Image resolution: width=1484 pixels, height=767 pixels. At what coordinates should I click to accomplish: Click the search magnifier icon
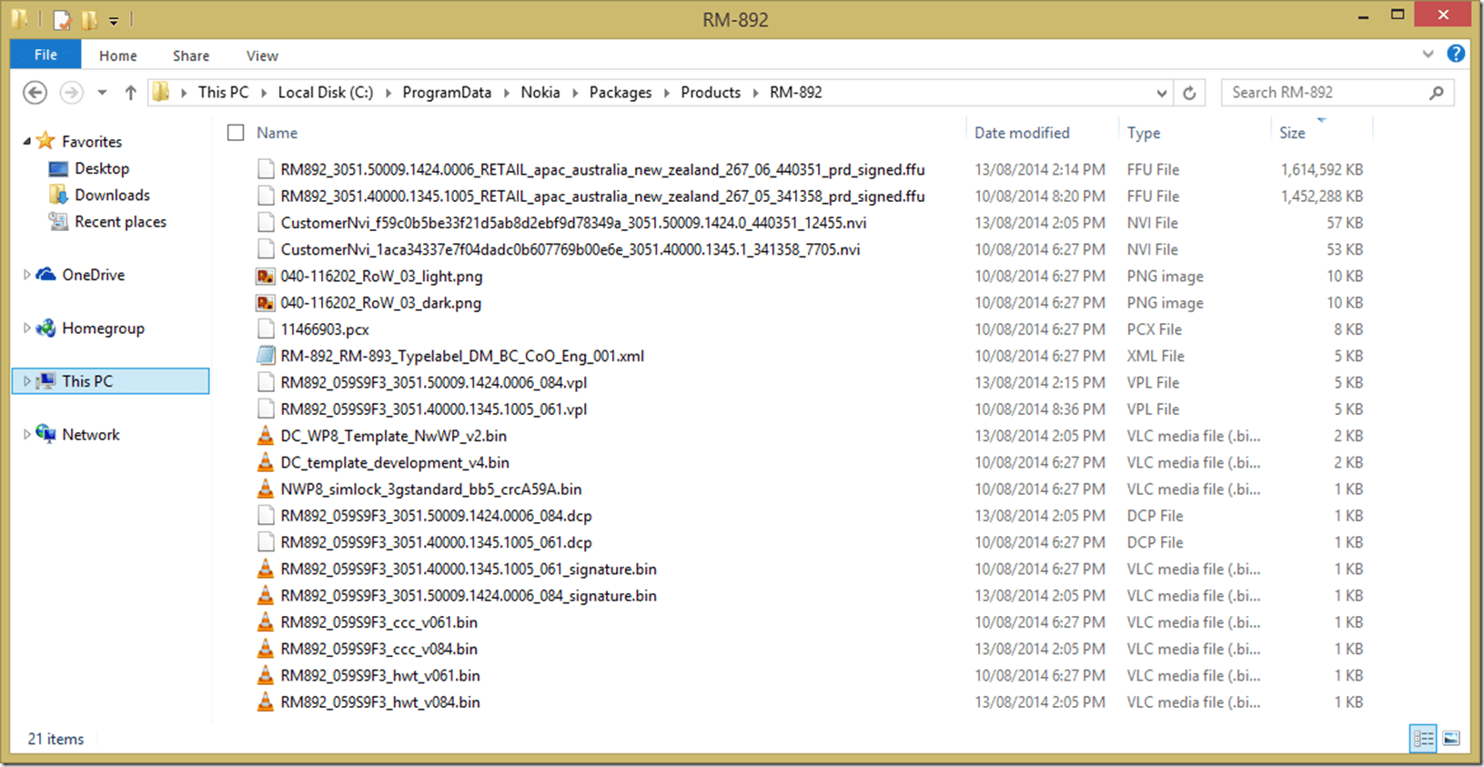click(1437, 93)
